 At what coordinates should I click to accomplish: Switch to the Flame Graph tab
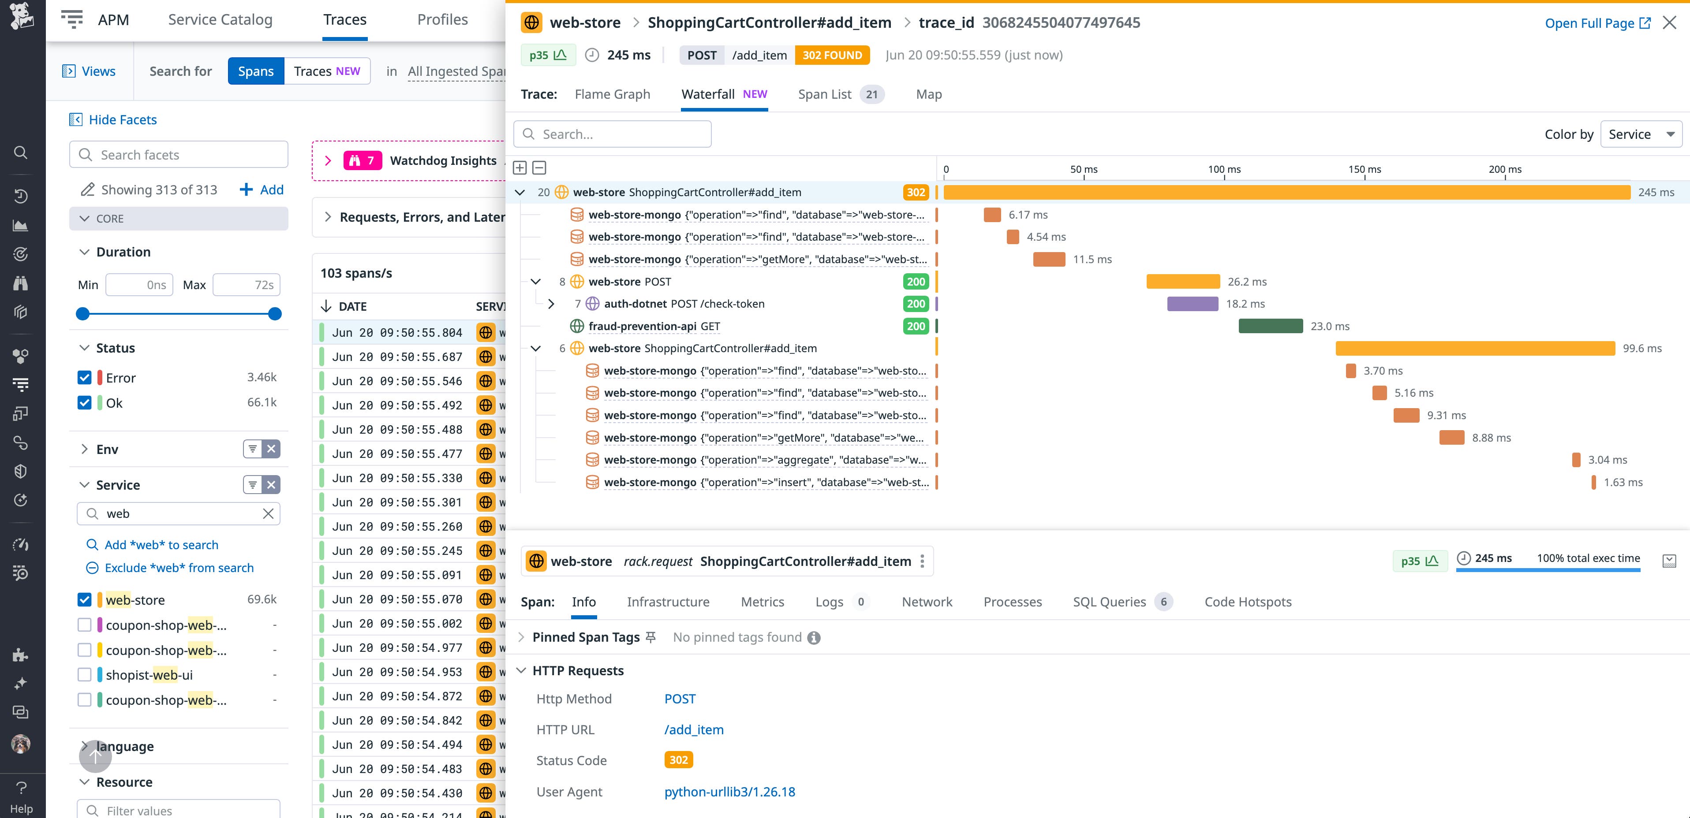[x=612, y=94]
